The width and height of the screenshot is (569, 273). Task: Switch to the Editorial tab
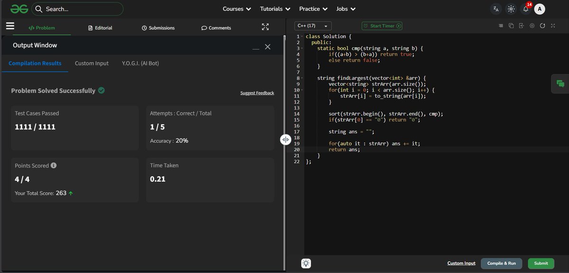tap(100, 28)
